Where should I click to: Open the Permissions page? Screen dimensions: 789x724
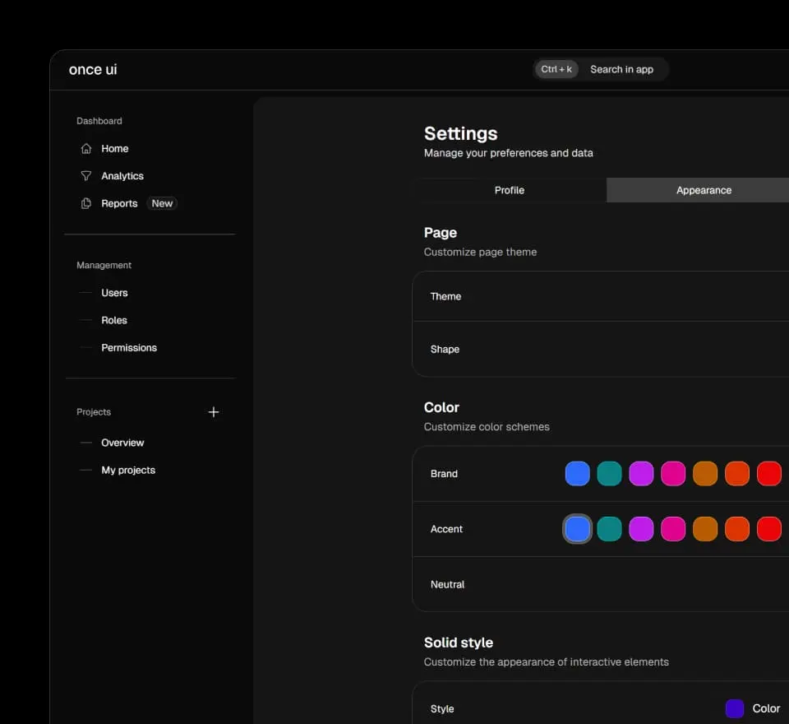(129, 347)
